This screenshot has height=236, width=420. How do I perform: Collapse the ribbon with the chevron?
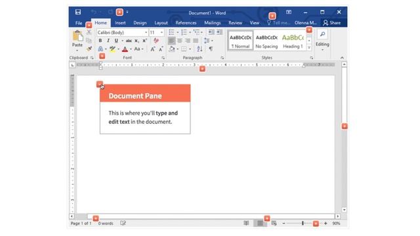342,58
